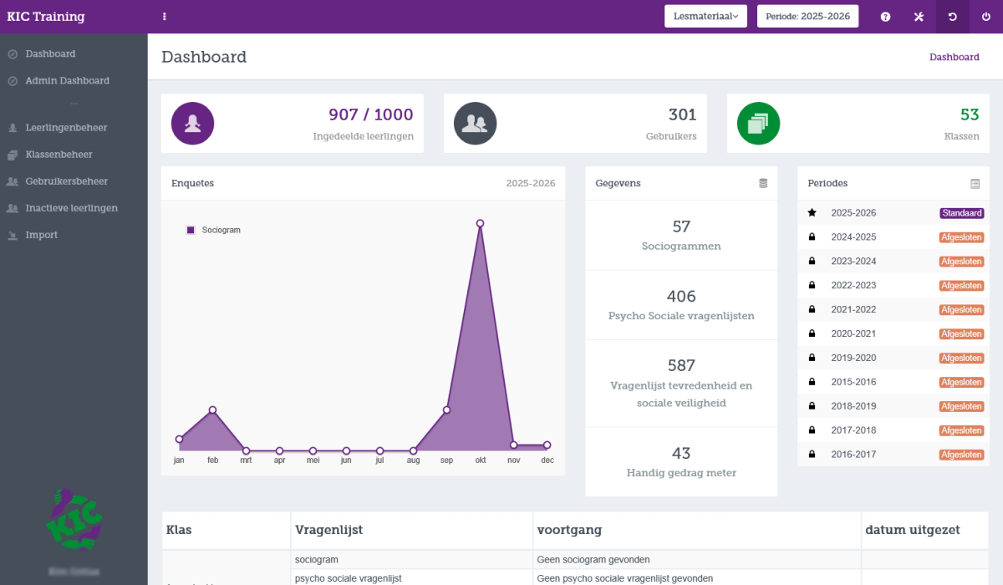Expand the sidebar ellipsis separator
1003x585 pixels.
(74, 104)
